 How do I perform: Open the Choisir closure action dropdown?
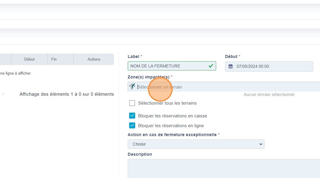(x=196, y=144)
